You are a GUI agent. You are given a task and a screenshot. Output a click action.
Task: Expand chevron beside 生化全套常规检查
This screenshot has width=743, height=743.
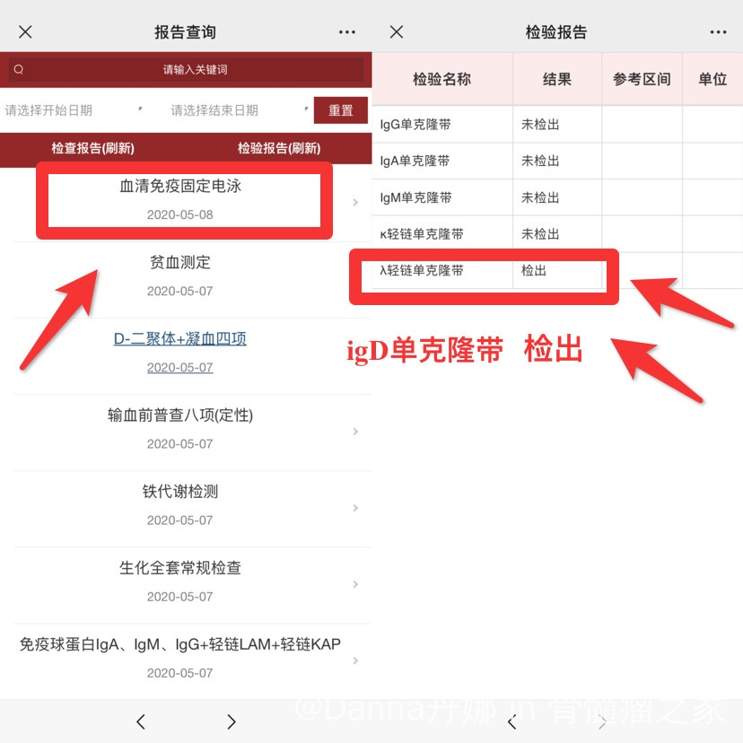tap(355, 584)
